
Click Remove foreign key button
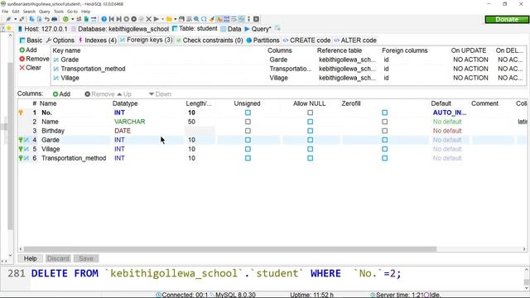pyautogui.click(x=34, y=59)
